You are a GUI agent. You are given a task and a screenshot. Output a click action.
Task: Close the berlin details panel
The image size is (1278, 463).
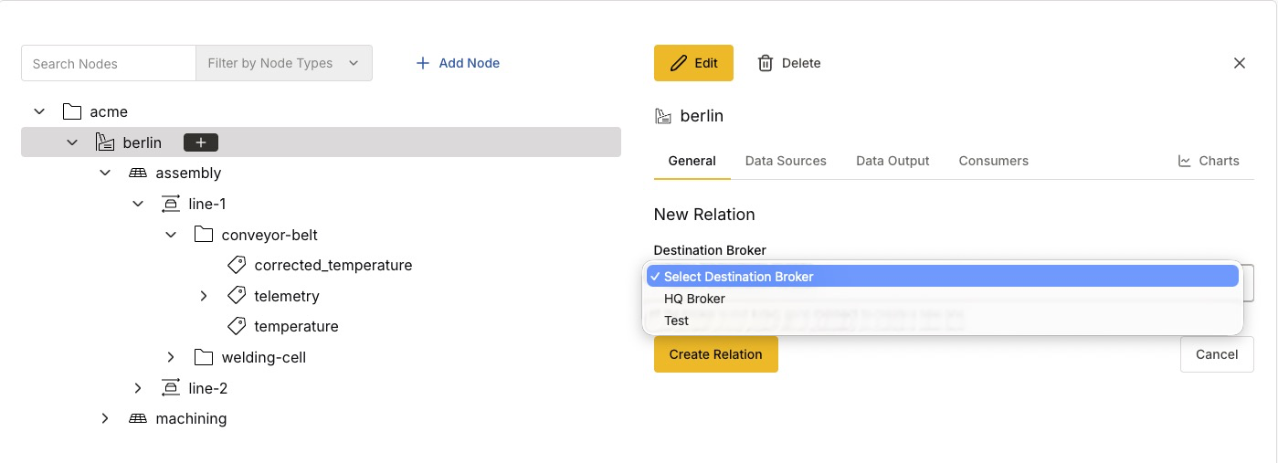tap(1240, 63)
